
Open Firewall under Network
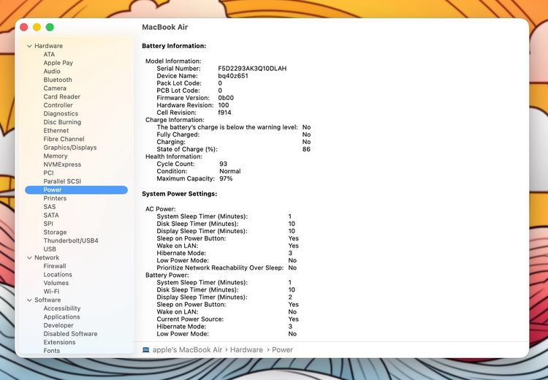[55, 266]
